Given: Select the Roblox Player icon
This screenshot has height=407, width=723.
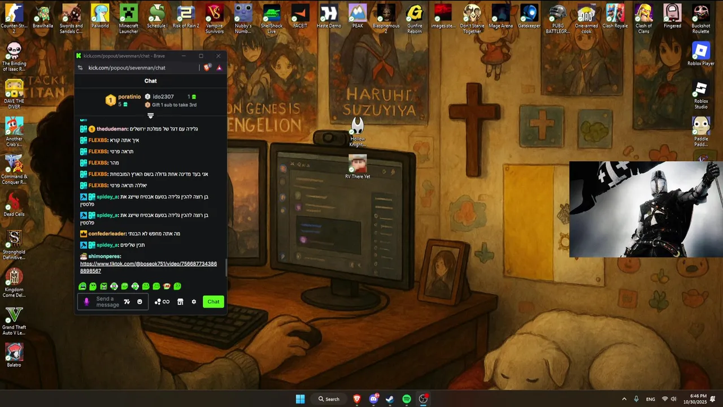Looking at the screenshot, I should 701,54.
